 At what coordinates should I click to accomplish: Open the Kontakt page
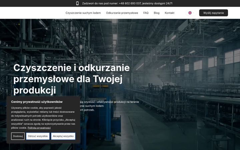click(x=169, y=13)
